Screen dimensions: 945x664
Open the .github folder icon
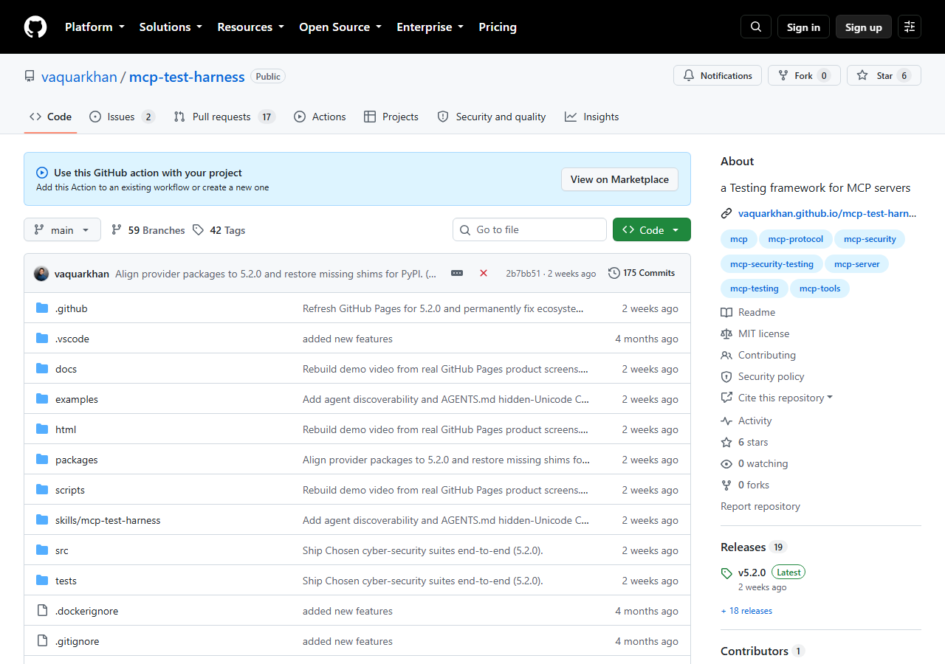[42, 308]
